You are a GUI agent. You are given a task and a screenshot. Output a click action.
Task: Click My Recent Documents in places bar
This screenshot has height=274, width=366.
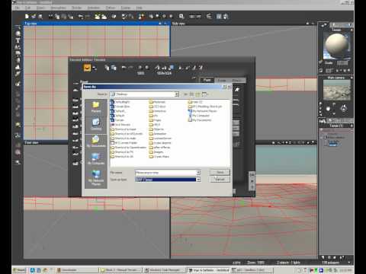(x=96, y=107)
